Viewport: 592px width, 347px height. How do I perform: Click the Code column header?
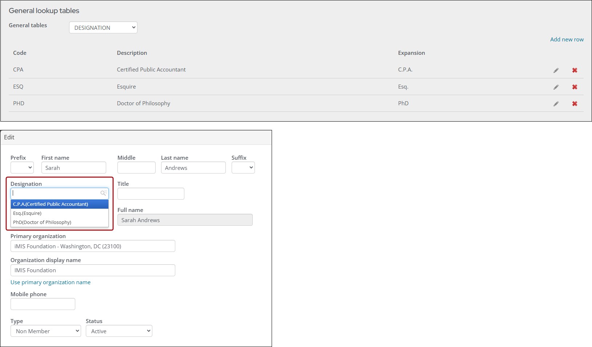20,53
